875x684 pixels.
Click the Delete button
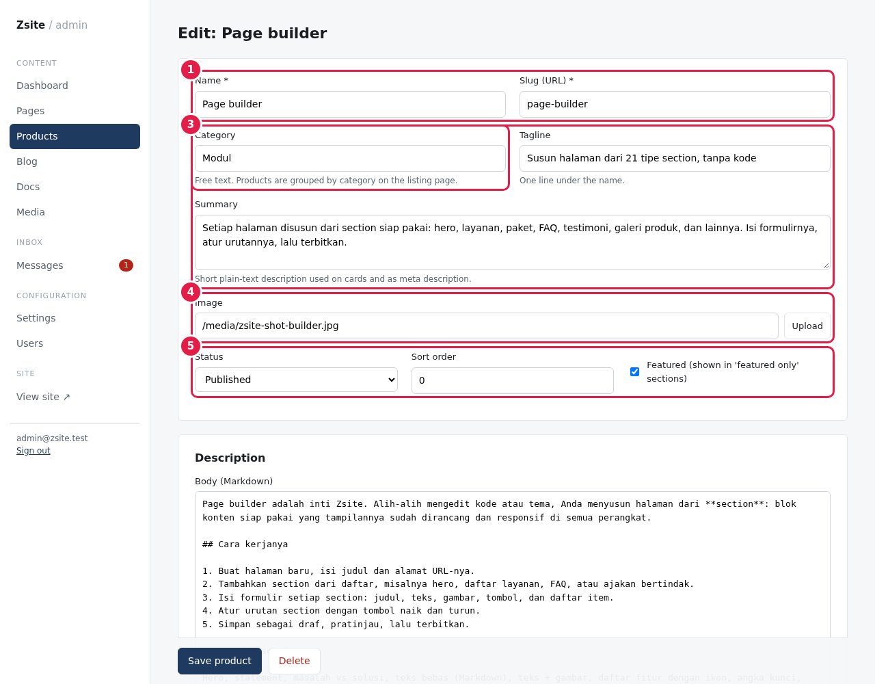pos(294,661)
